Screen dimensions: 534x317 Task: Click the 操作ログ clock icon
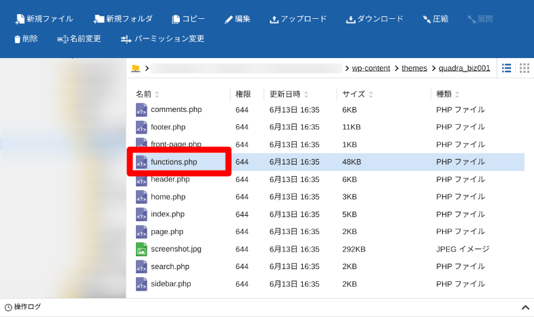(8, 308)
